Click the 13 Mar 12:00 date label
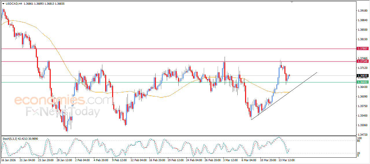Viewport: 370px width, 164px height. tap(286, 160)
